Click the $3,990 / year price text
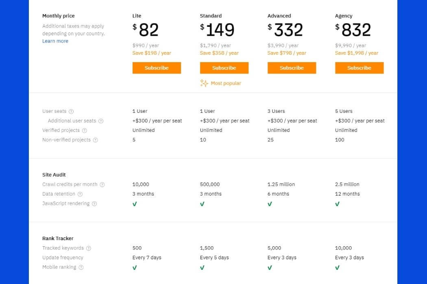 (283, 45)
